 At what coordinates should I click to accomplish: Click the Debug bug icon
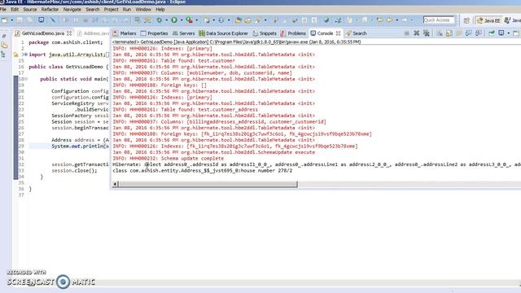coord(160,20)
